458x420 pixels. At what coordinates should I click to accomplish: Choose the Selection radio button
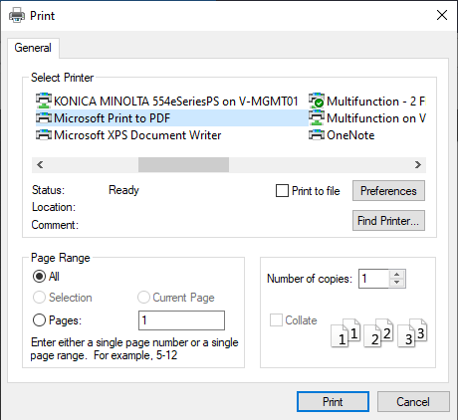pos(39,298)
